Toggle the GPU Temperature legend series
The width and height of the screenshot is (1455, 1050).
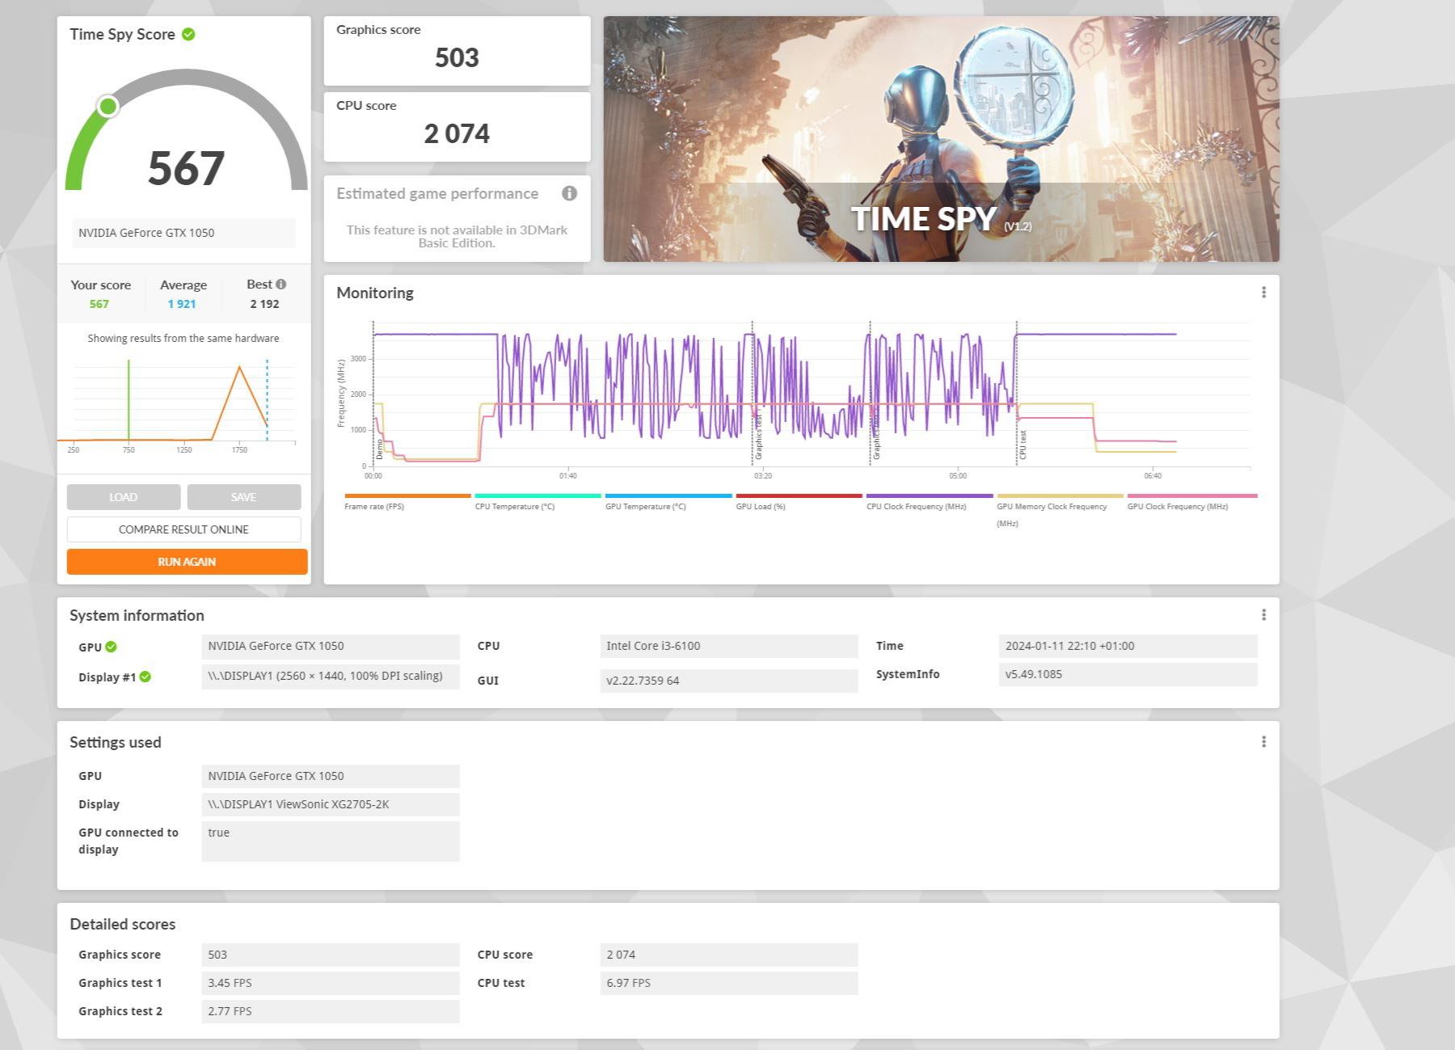(x=645, y=506)
